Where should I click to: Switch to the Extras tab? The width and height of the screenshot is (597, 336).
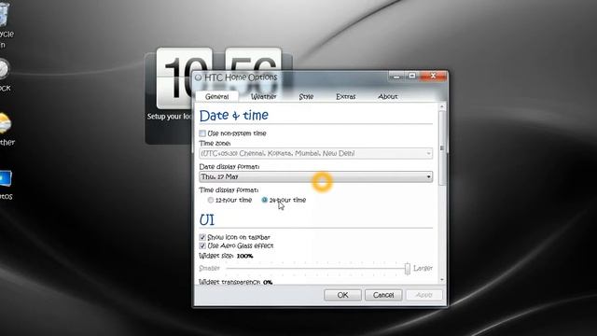click(346, 96)
